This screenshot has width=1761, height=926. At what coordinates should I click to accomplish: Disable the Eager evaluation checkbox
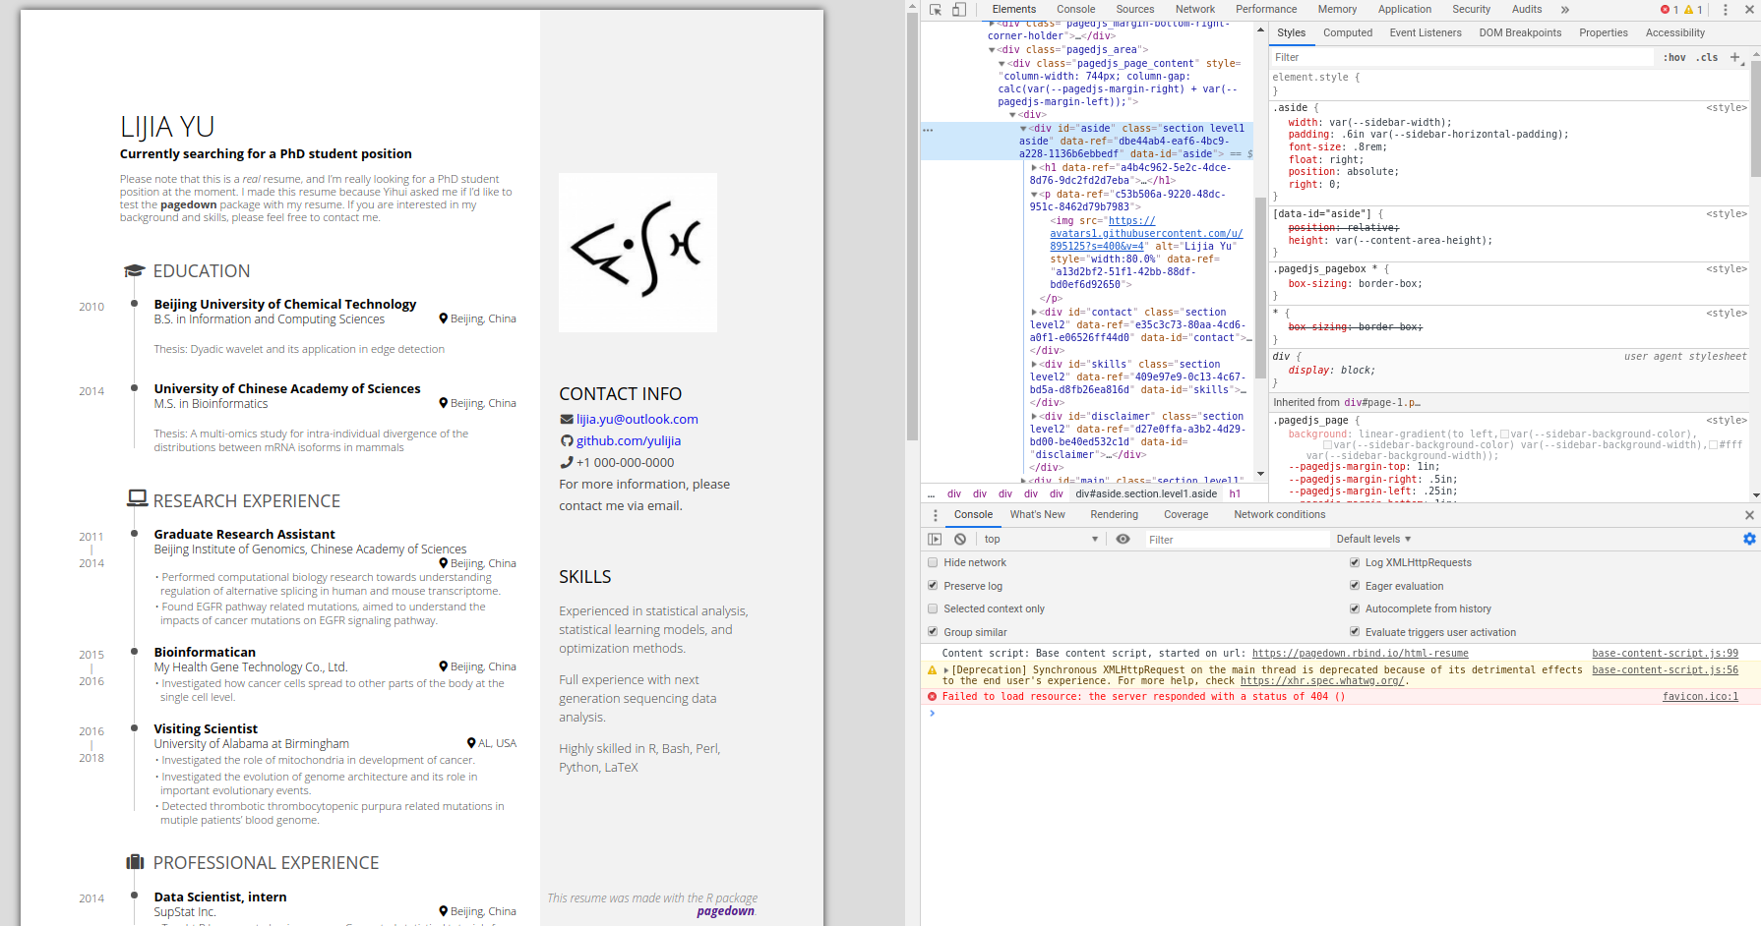point(1355,586)
